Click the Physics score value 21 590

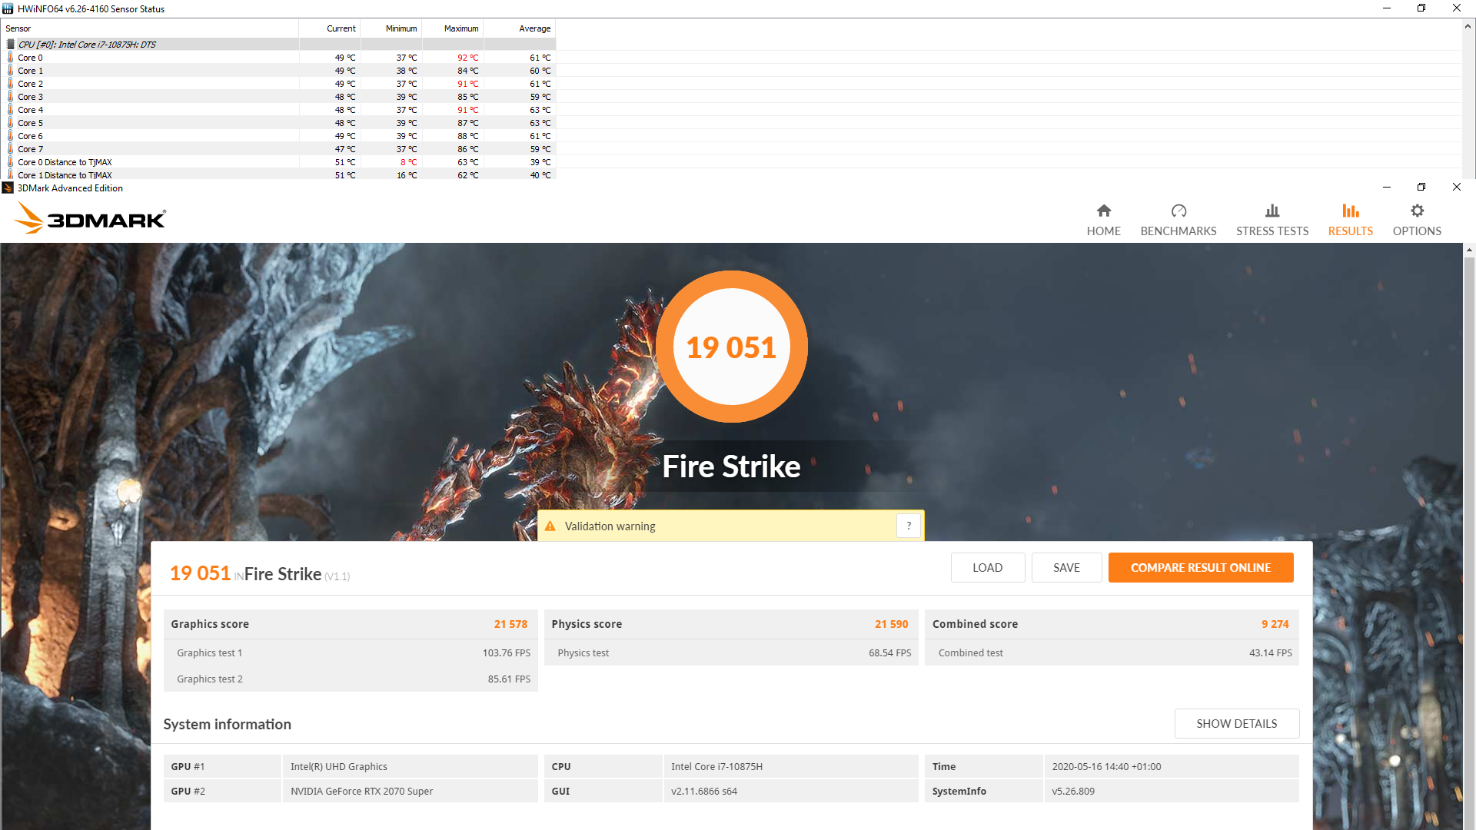(x=891, y=624)
